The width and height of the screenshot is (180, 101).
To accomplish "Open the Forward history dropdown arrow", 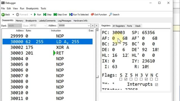I will [x=31, y=15].
